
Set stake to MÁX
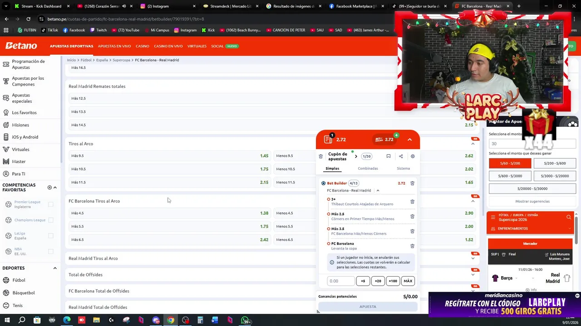pos(408,281)
